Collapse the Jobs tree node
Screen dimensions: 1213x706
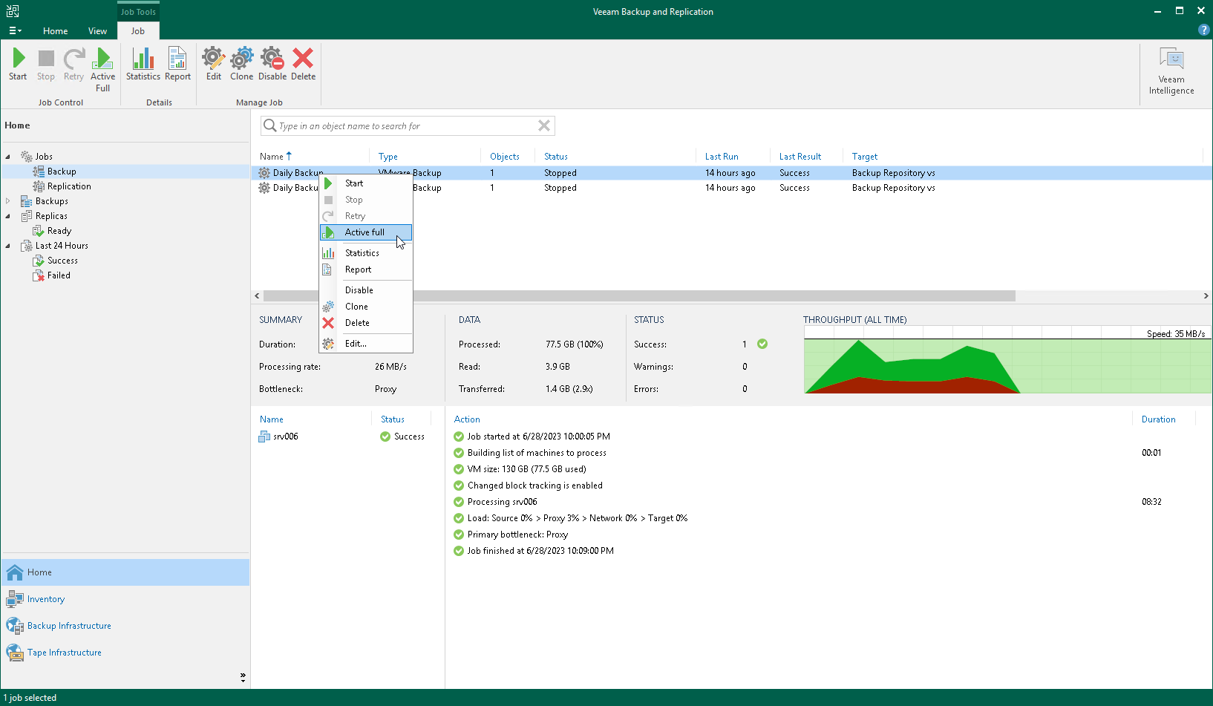pyautogui.click(x=7, y=156)
